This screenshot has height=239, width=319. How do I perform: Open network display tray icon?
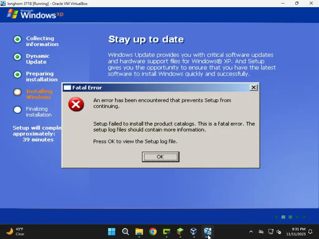tap(271, 232)
